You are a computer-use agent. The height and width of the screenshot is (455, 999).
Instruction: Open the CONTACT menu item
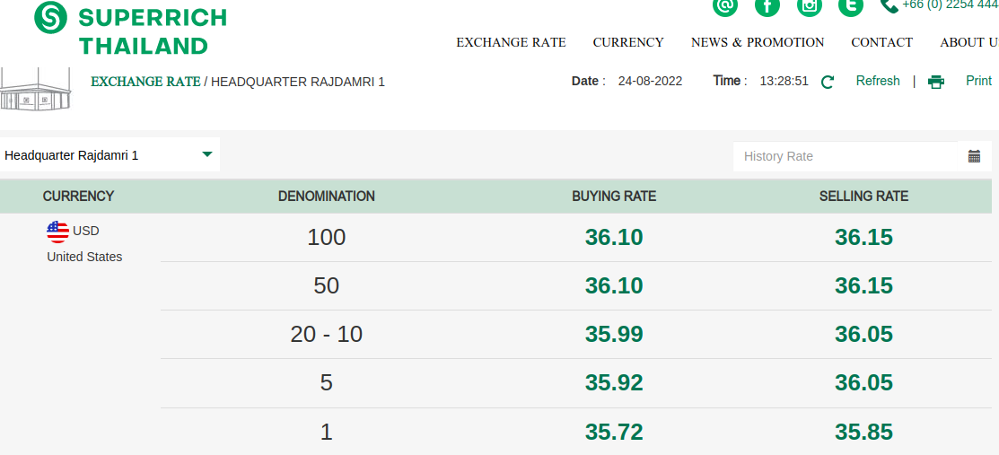click(881, 42)
